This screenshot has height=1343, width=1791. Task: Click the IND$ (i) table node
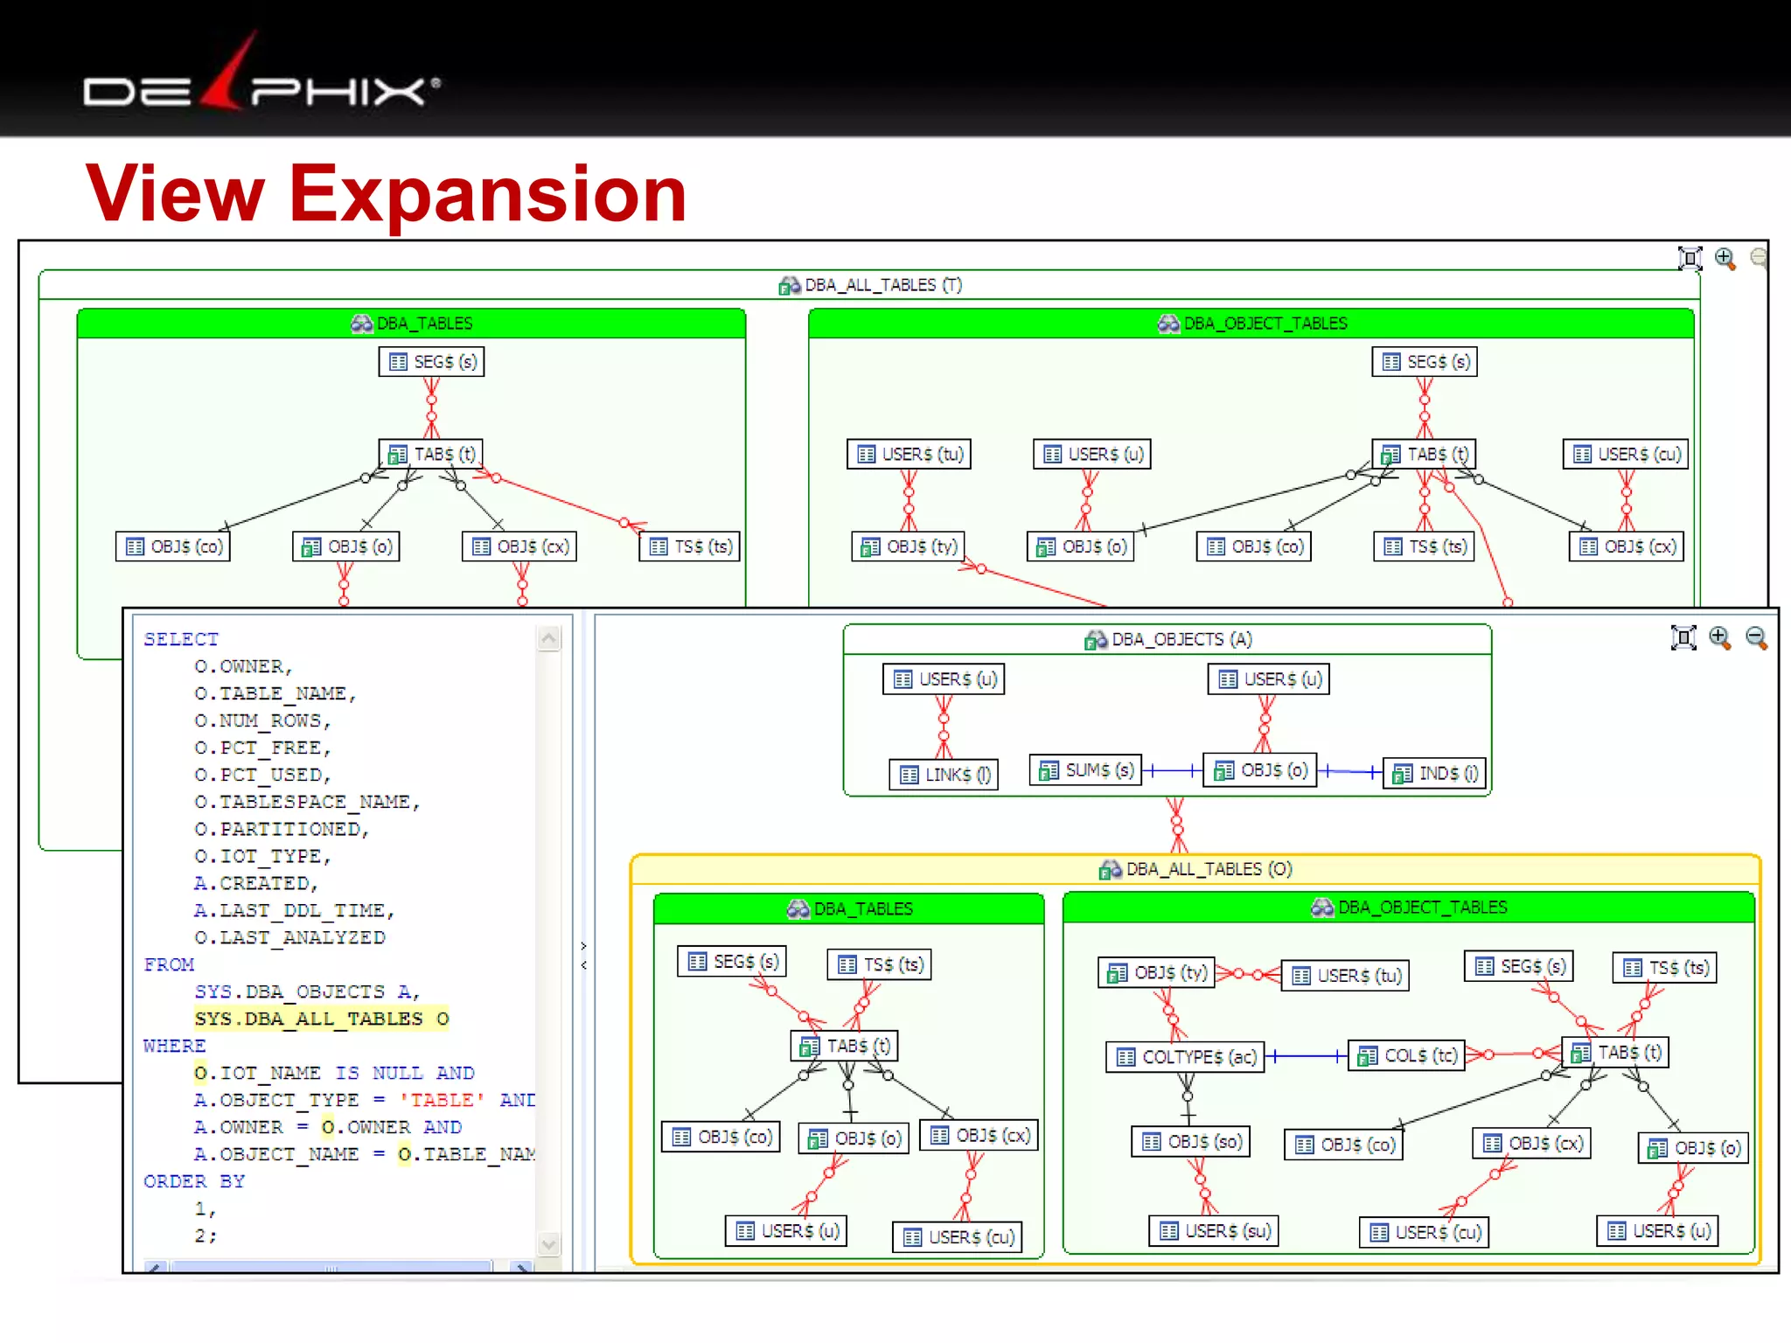pos(1434,773)
